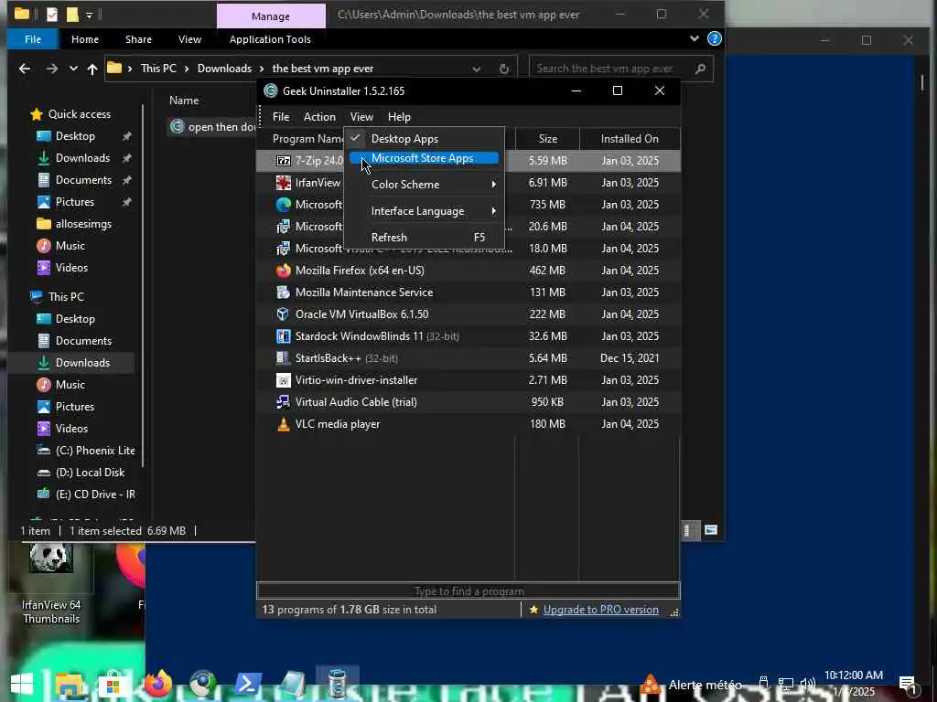The image size is (937, 702).
Task: Click Dec 15, 2021 install date cell
Action: tap(630, 358)
